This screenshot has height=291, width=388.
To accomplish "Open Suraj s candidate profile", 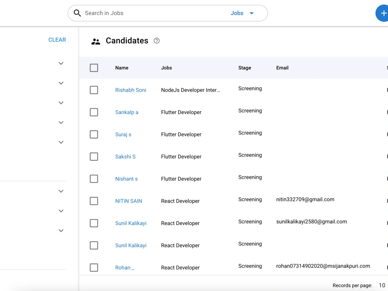I will [123, 134].
